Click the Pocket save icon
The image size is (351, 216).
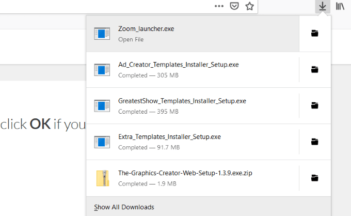234,7
